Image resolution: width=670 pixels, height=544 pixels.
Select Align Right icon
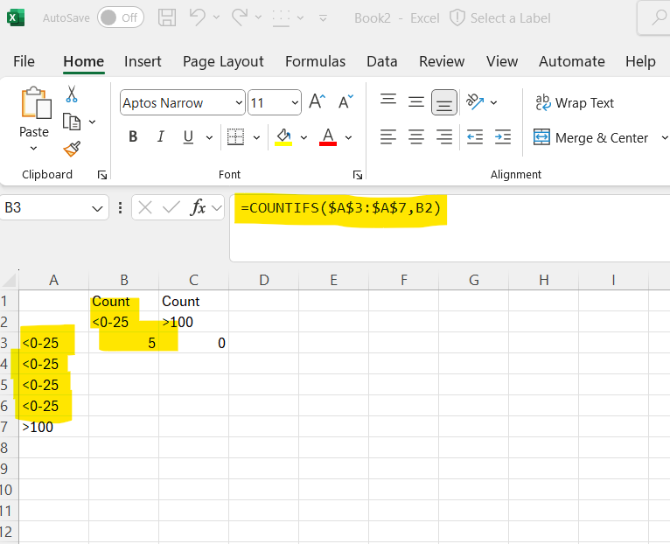point(444,137)
